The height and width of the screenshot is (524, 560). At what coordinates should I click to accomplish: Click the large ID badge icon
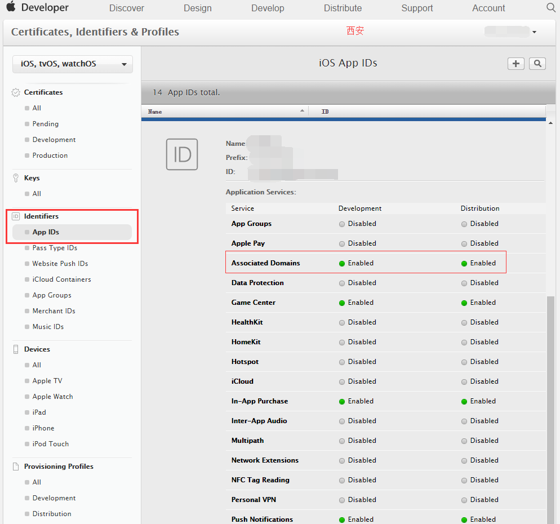182,154
